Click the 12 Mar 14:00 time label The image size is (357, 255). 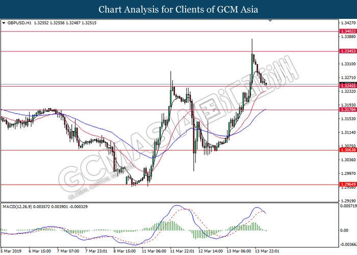(211, 251)
